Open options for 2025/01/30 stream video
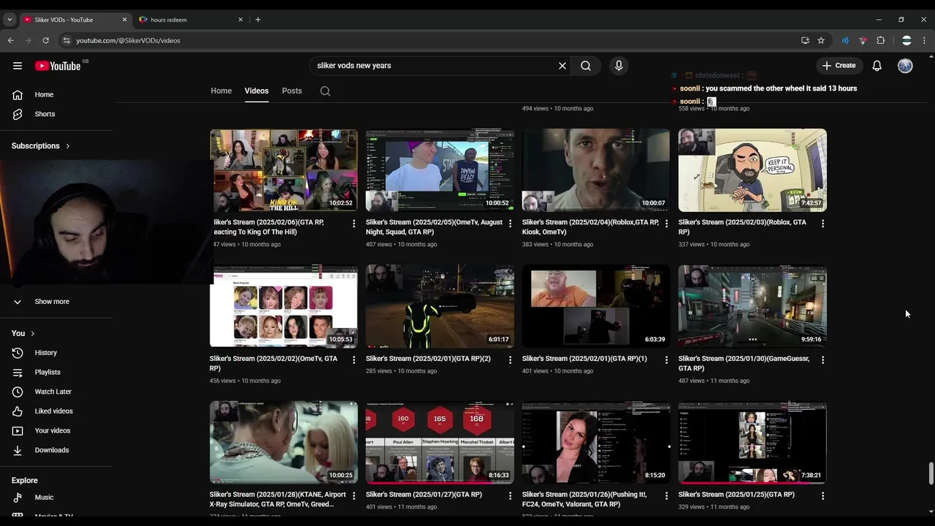Image resolution: width=935 pixels, height=526 pixels. coord(823,360)
